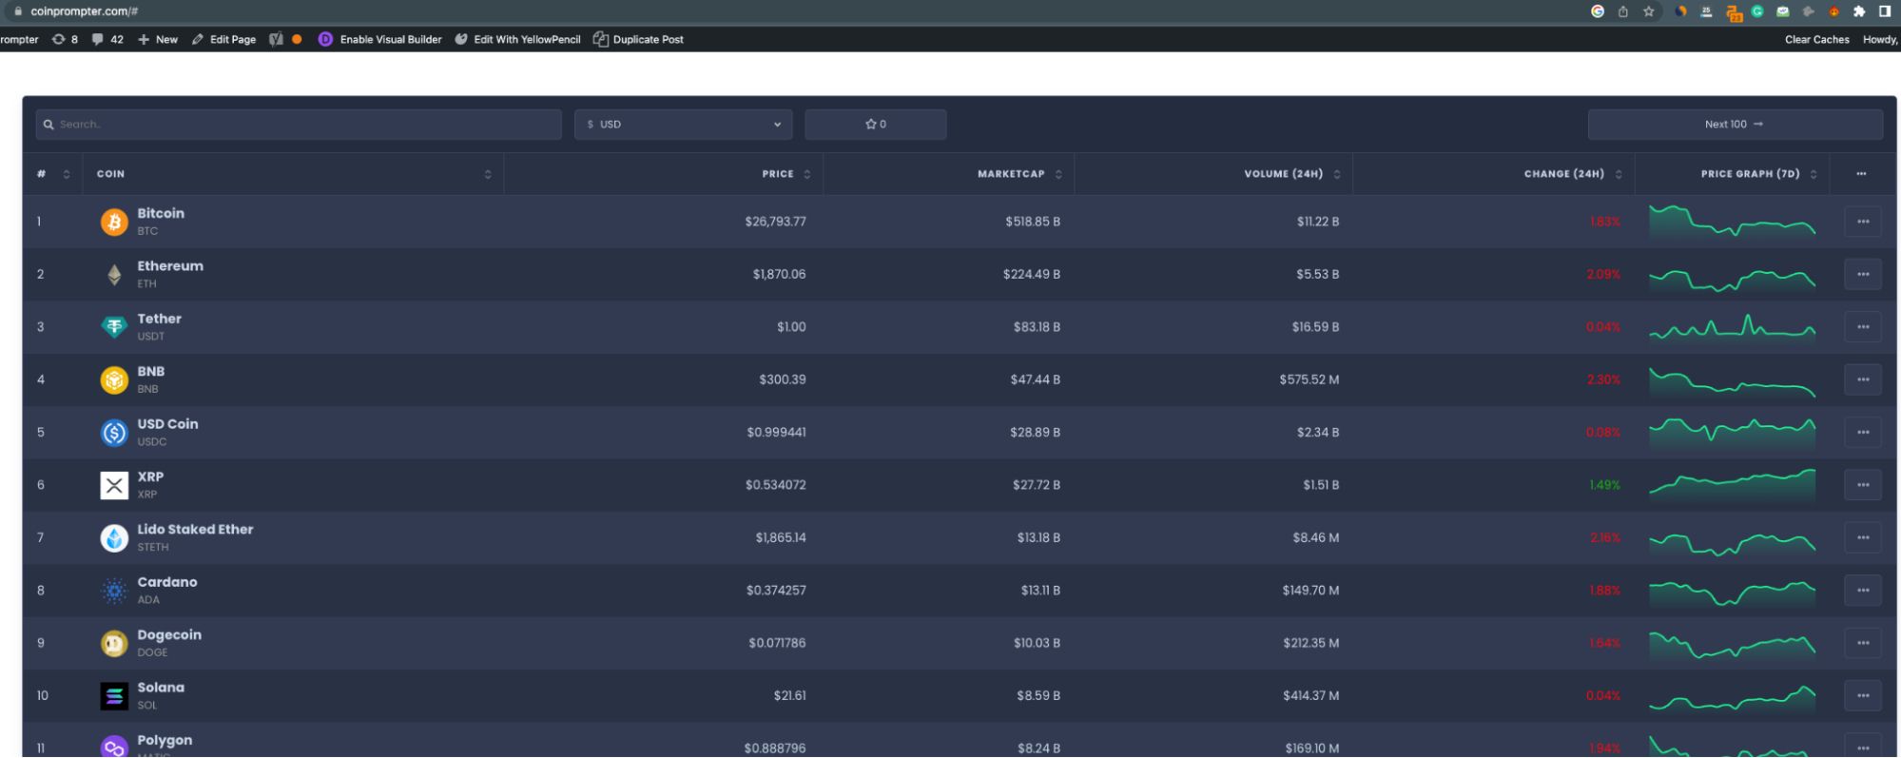Click the XRP logo icon
Screen dimensions: 1901x758
[114, 485]
